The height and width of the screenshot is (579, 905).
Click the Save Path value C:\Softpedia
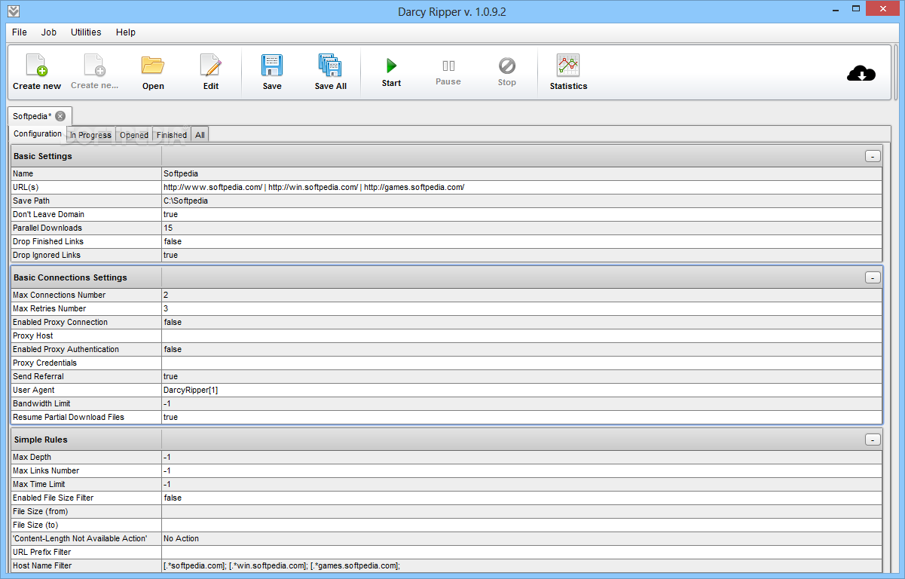[521, 201]
